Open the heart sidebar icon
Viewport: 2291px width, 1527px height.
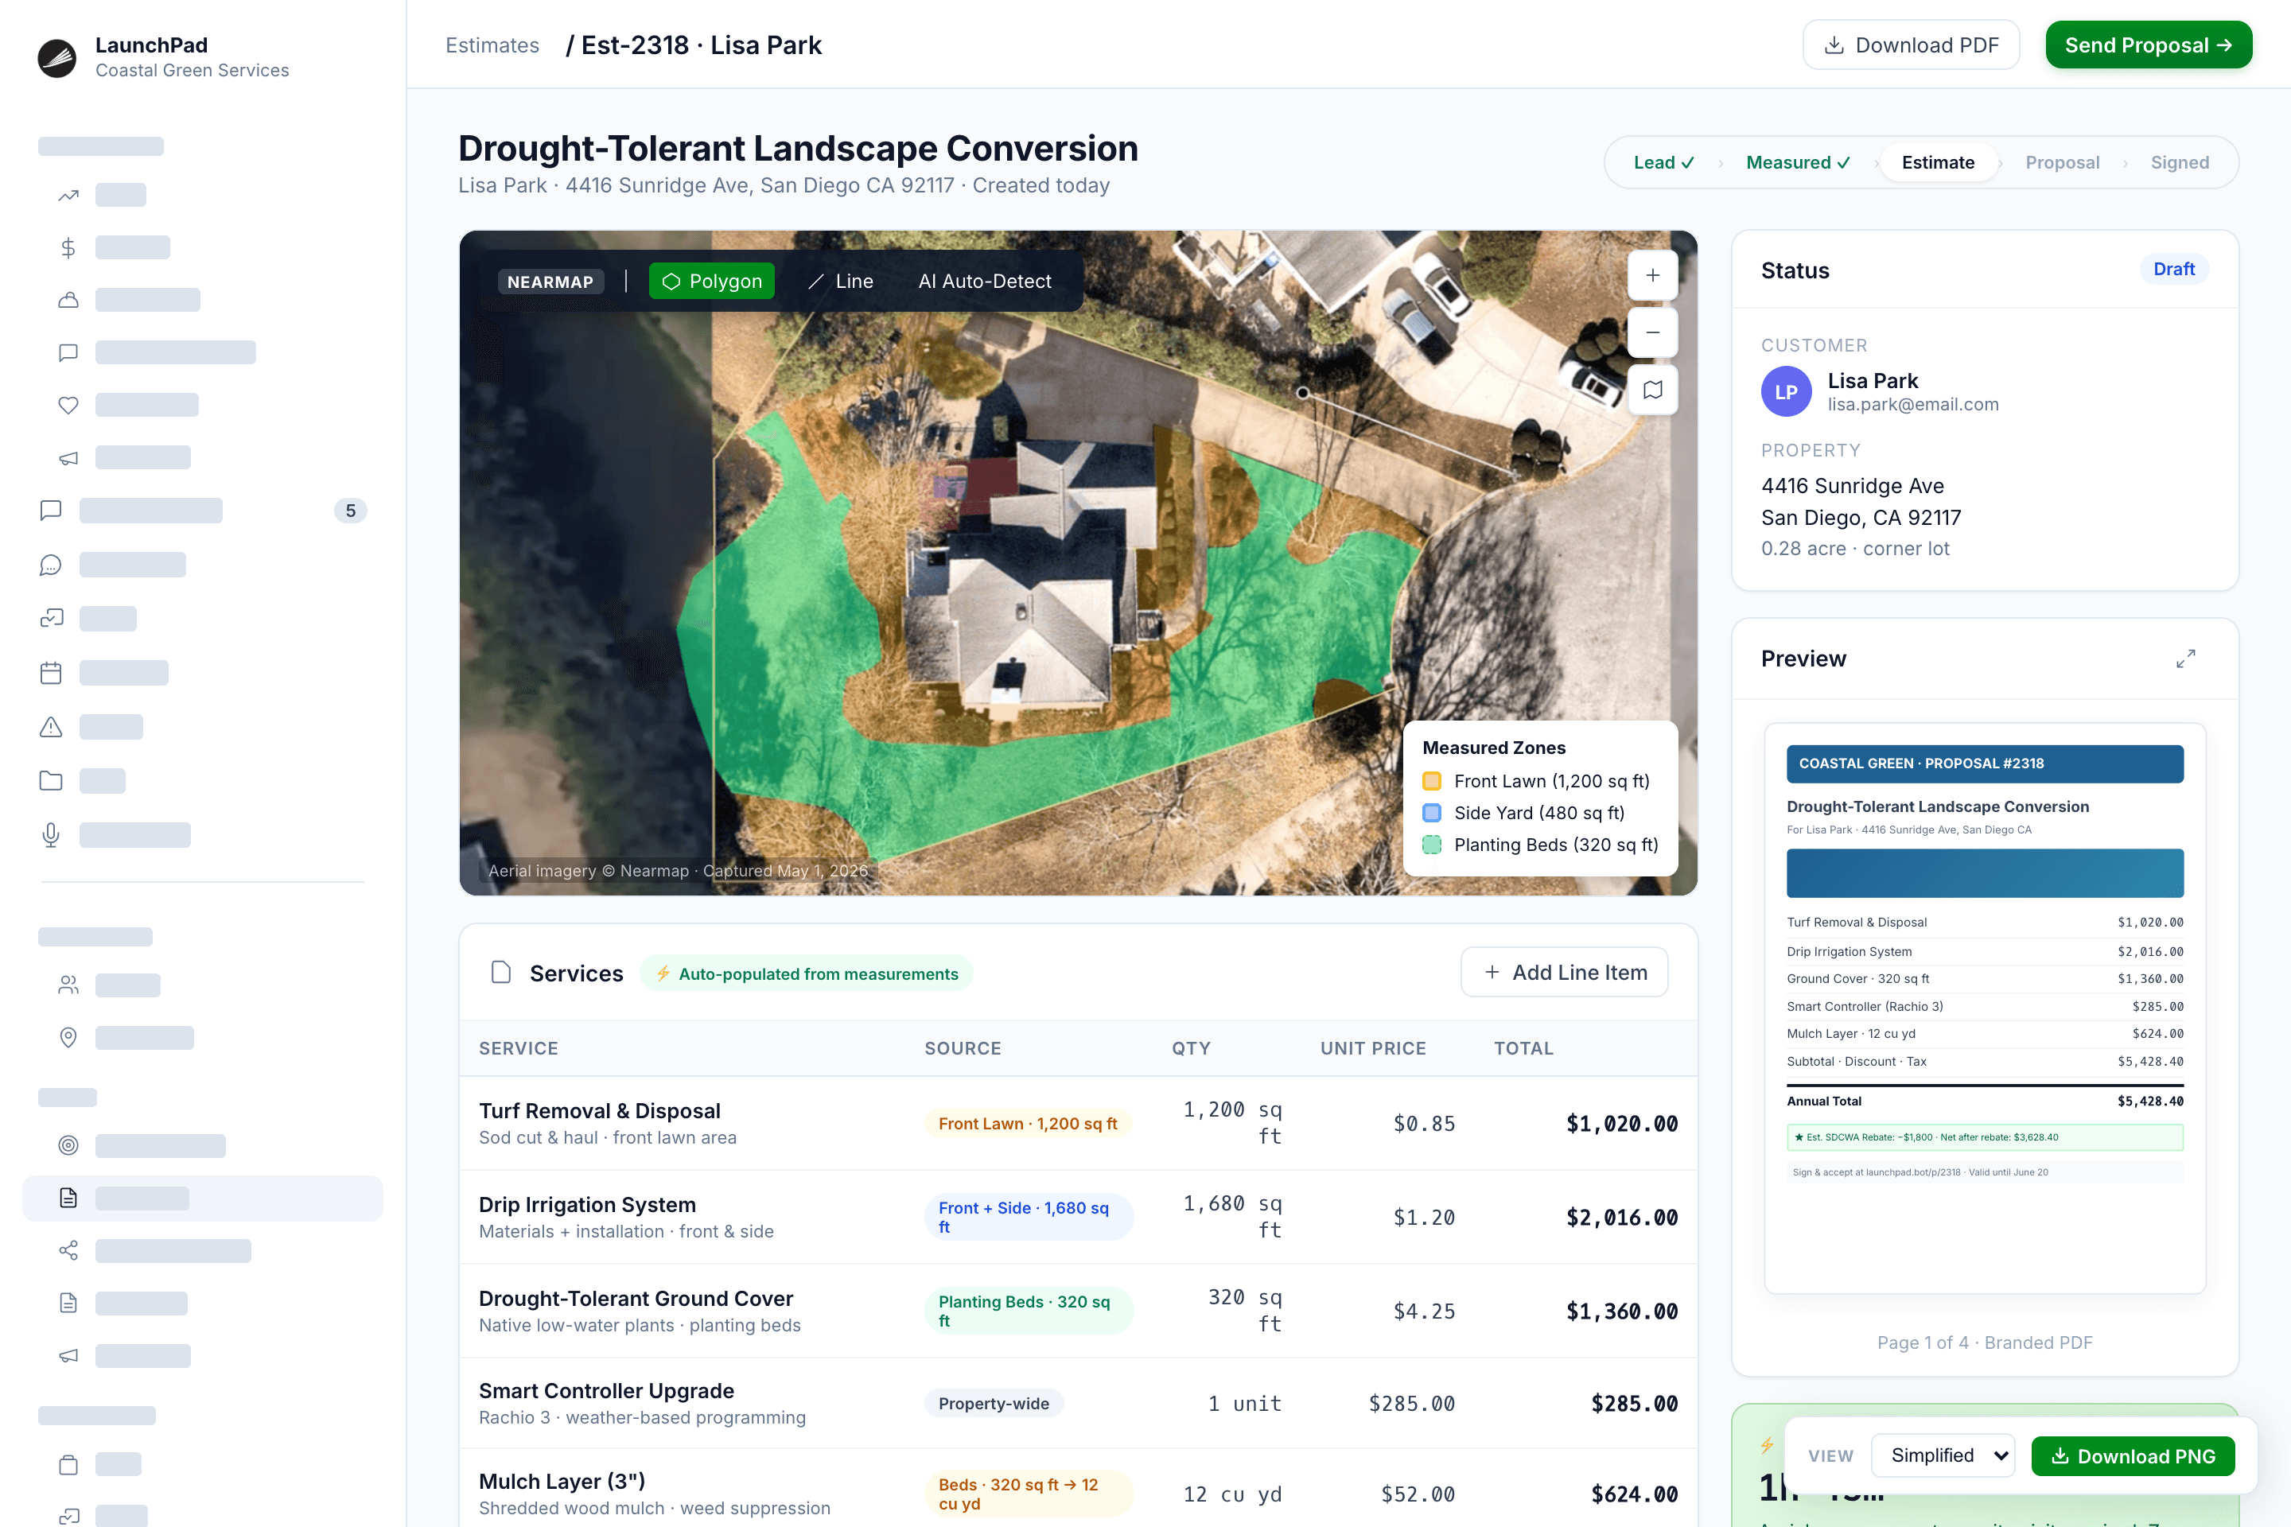click(68, 405)
